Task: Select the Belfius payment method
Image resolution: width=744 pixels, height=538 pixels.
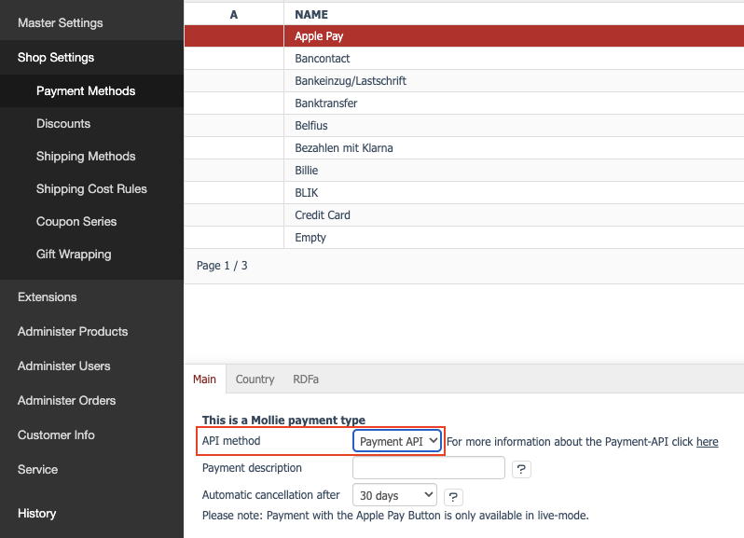Action: (464, 125)
